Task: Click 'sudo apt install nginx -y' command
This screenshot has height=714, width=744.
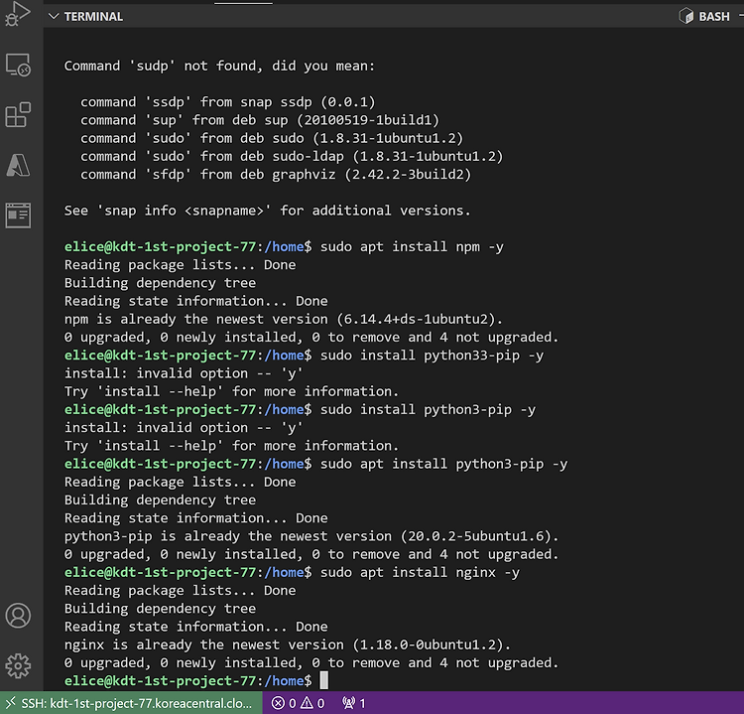Action: pyautogui.click(x=420, y=572)
